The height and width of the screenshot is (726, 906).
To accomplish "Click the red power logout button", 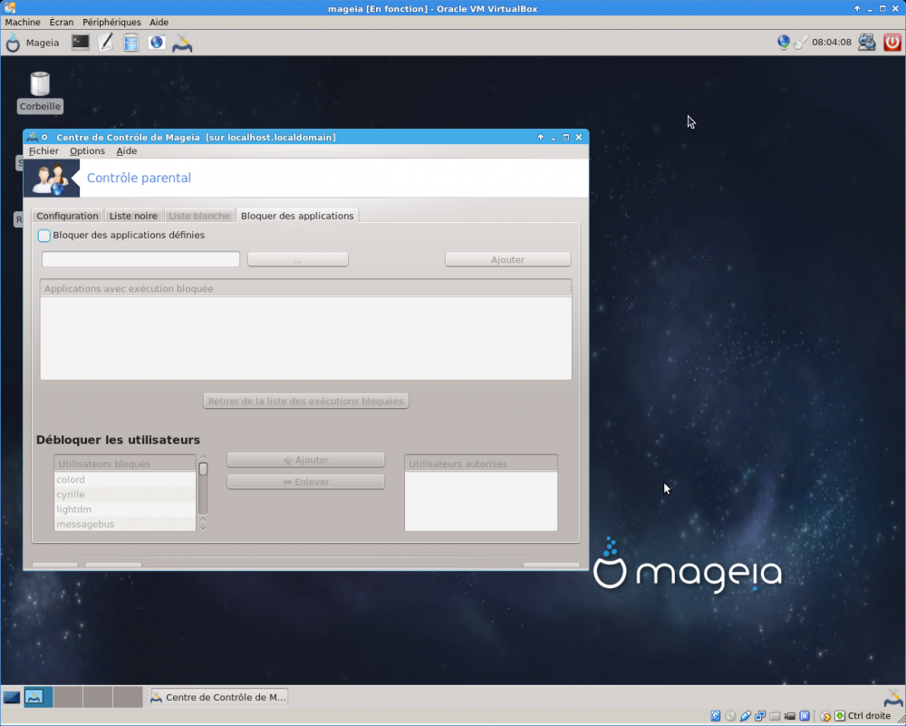I will tap(892, 43).
